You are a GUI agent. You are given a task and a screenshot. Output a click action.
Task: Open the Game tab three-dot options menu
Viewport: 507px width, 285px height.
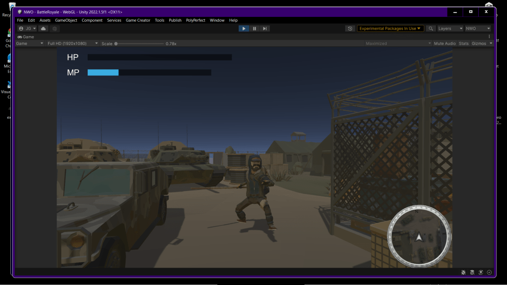(489, 37)
